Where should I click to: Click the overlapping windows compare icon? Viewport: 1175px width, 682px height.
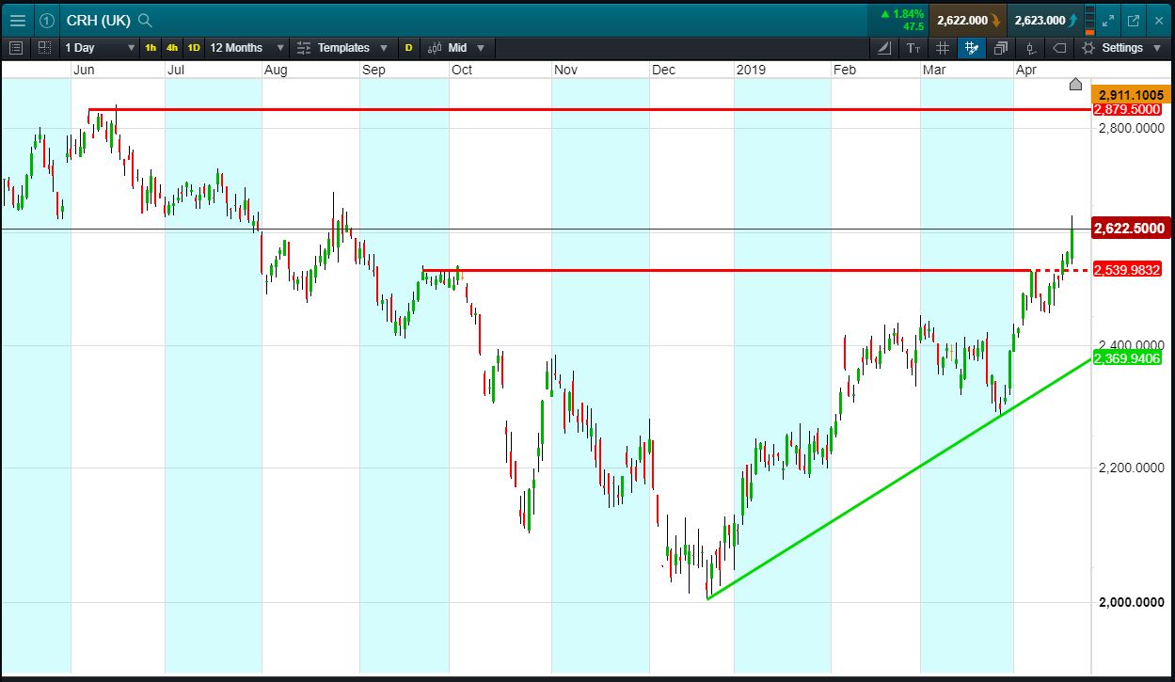(x=1000, y=47)
